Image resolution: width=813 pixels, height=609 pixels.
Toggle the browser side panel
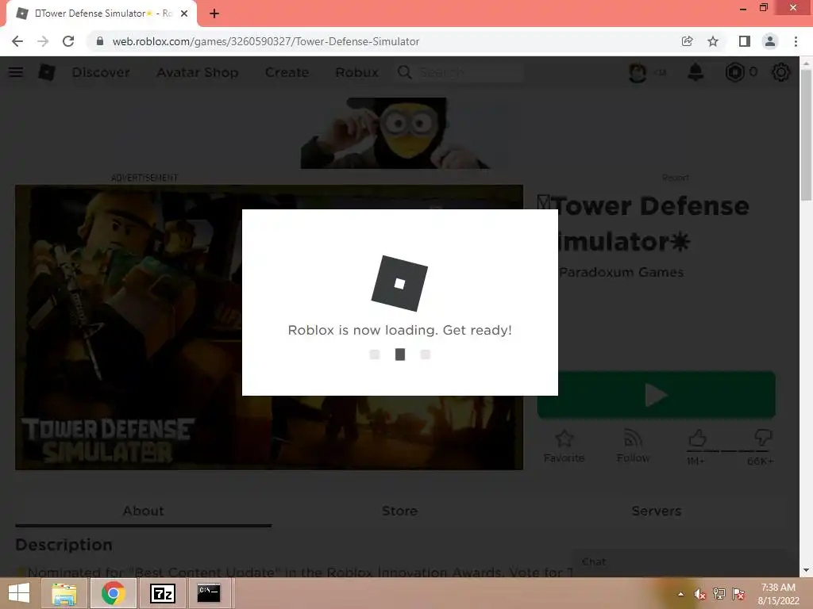pos(745,41)
